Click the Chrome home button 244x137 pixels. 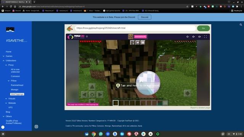pos(15,6)
